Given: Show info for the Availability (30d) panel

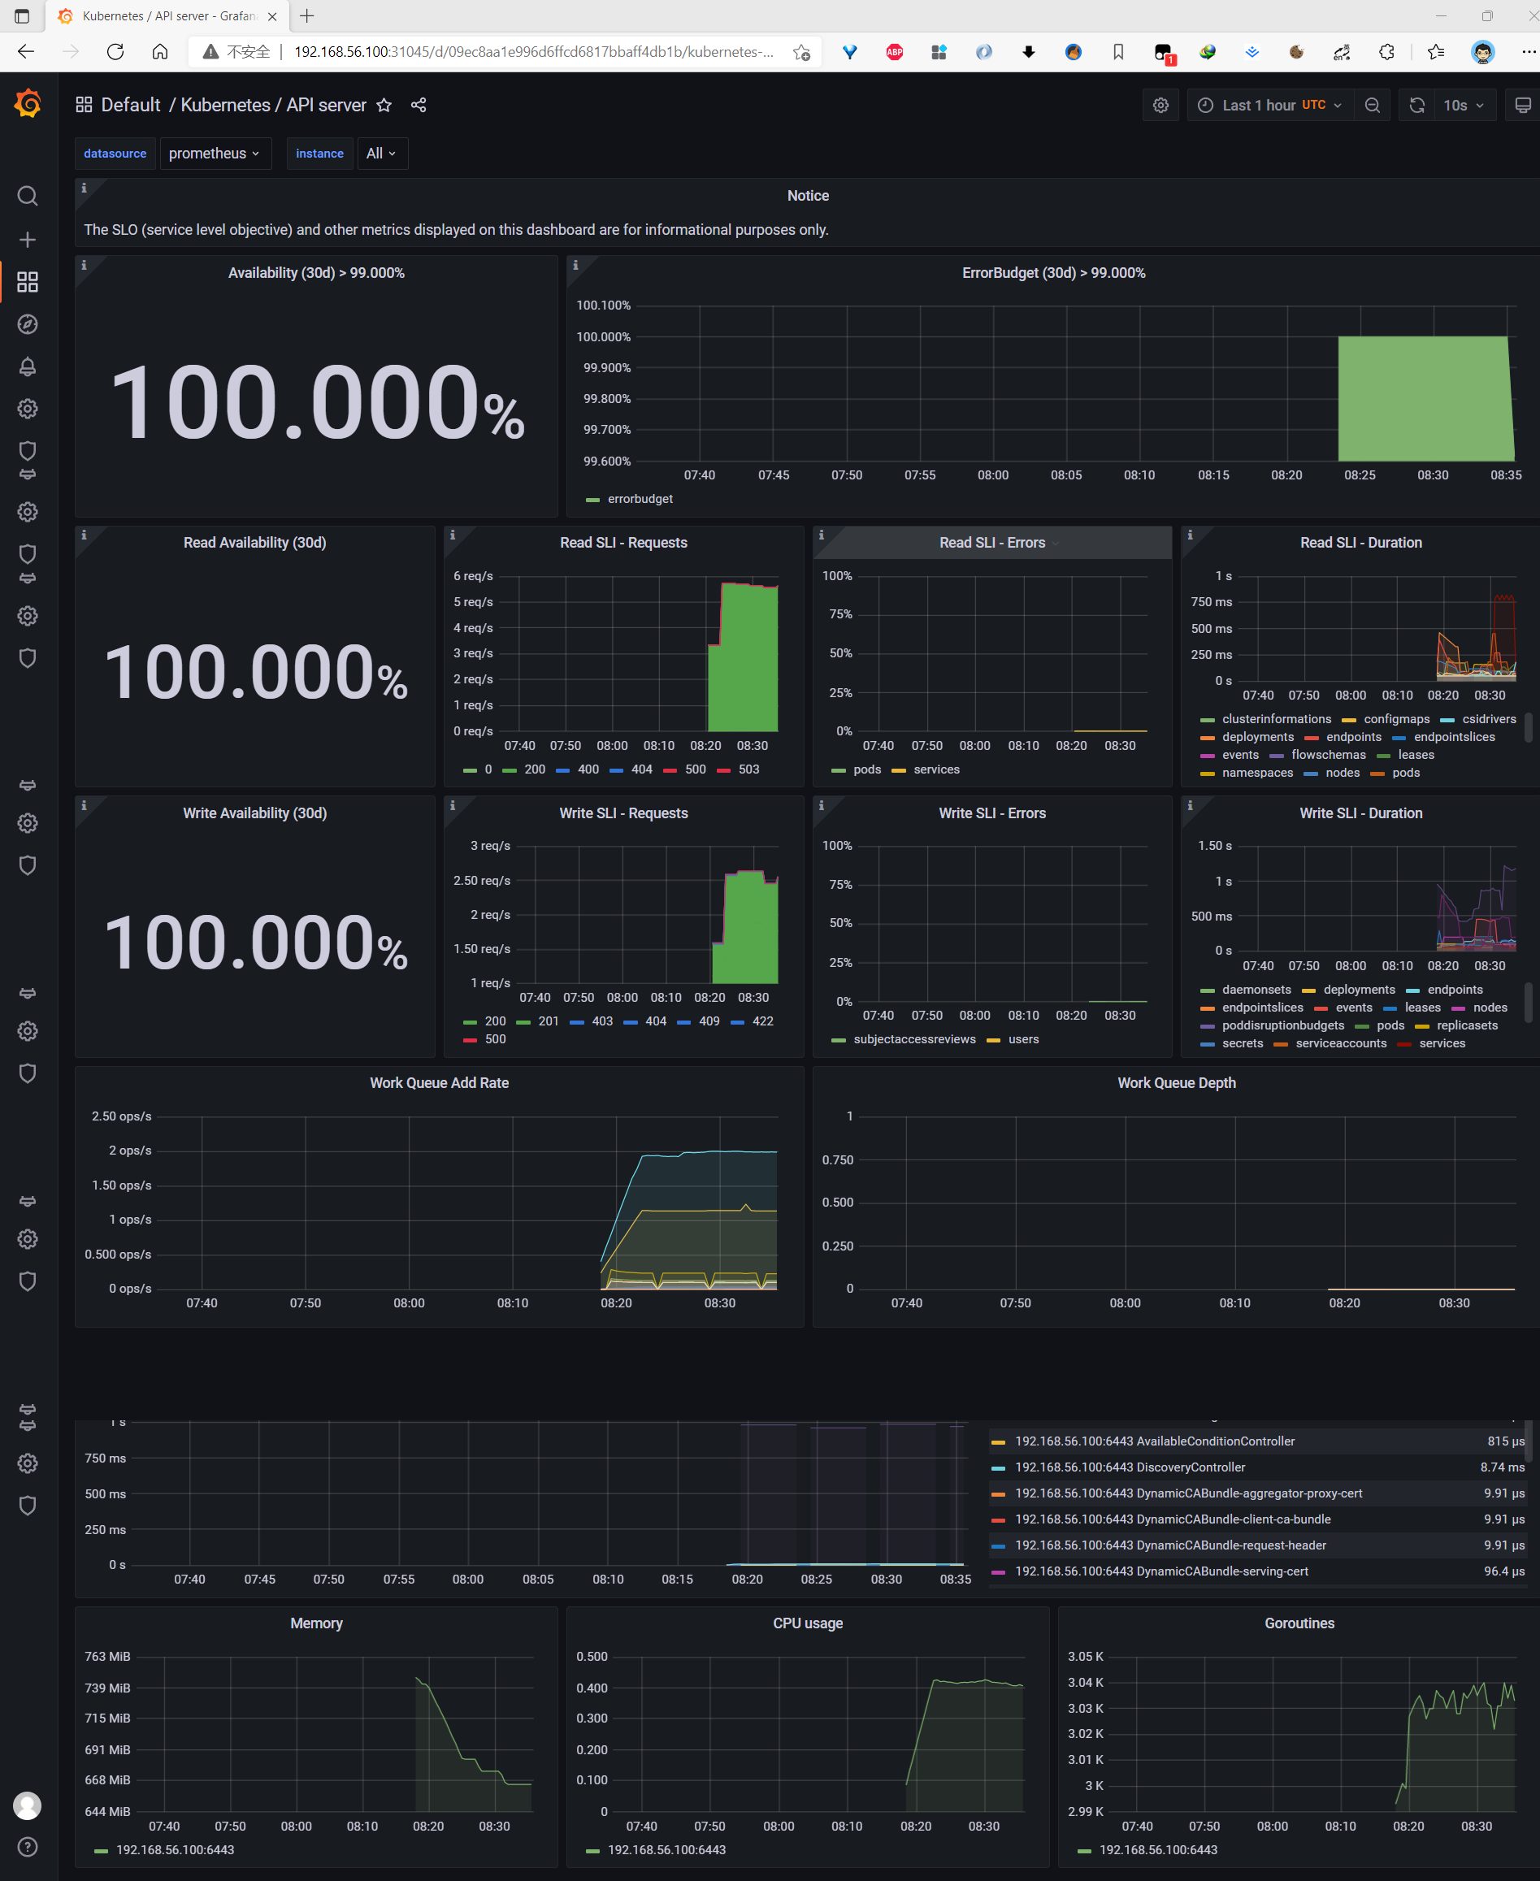Looking at the screenshot, I should tap(85, 265).
